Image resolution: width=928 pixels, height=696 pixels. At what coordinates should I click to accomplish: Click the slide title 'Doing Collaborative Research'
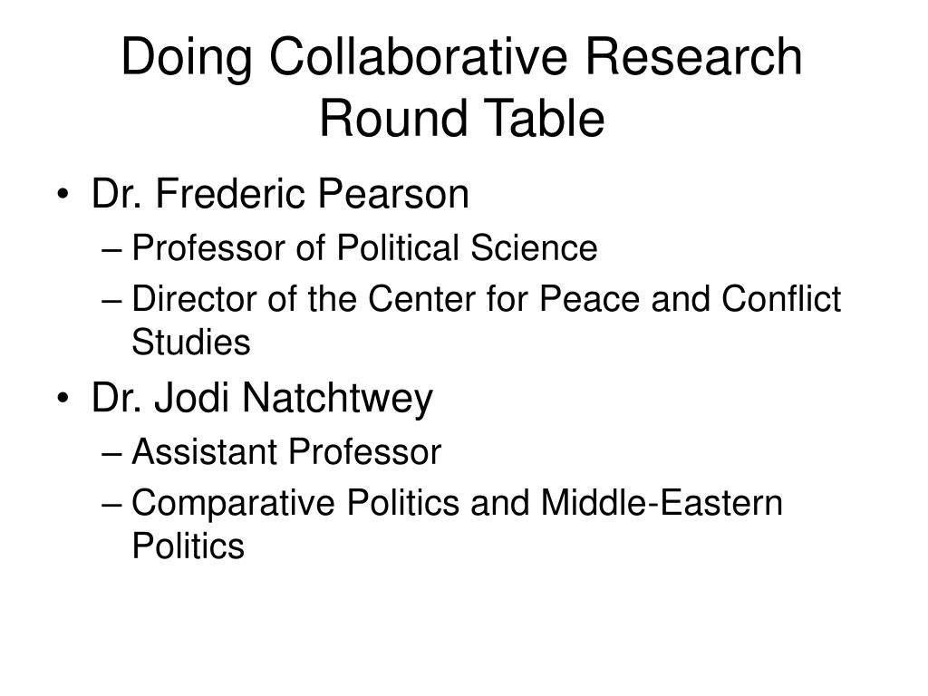(461, 57)
